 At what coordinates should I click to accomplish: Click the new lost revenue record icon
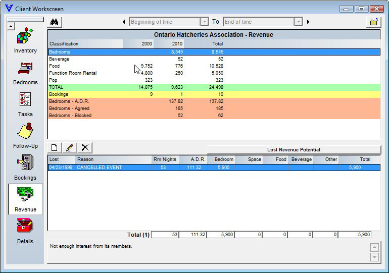click(55, 147)
